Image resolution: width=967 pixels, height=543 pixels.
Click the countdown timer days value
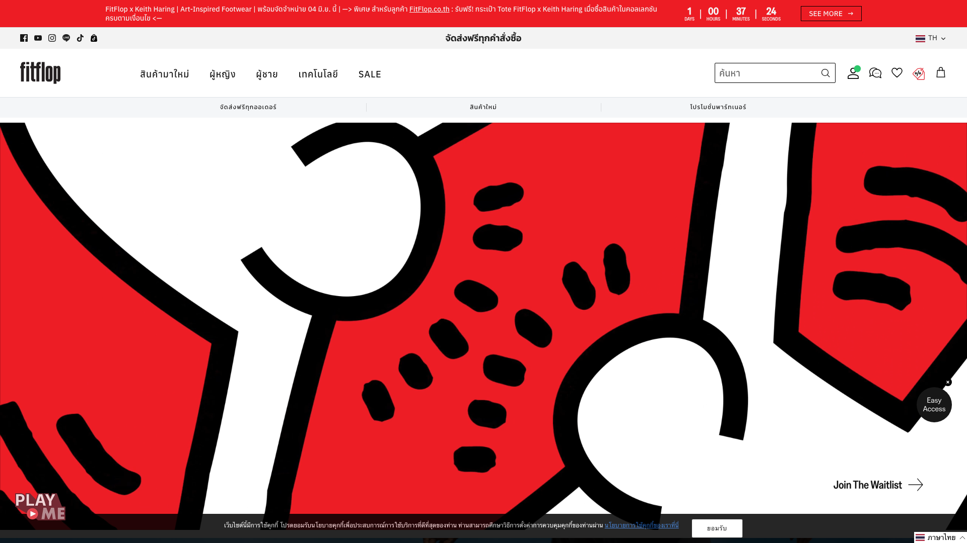(x=689, y=11)
